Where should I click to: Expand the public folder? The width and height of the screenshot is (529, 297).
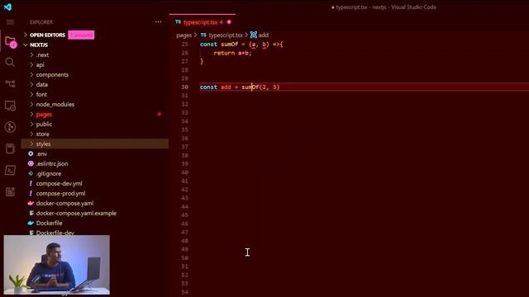(31, 124)
